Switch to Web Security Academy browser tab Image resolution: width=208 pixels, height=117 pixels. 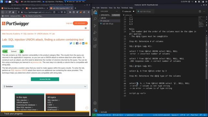pyautogui.click(x=12, y=8)
